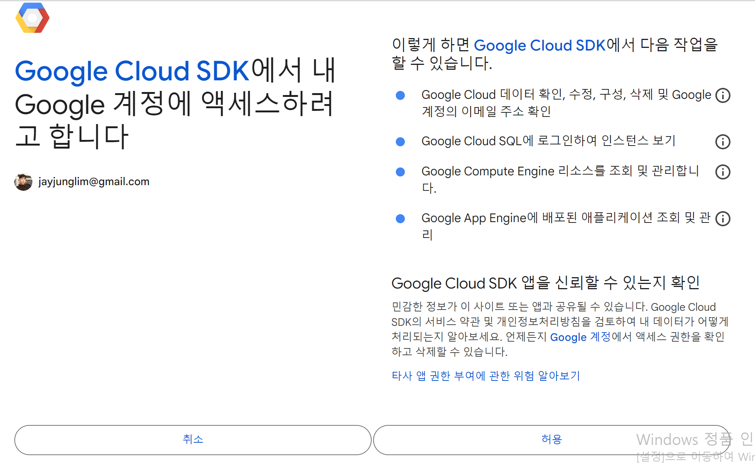Open the Google Cloud SDK link in heading
755x474 pixels.
[132, 71]
